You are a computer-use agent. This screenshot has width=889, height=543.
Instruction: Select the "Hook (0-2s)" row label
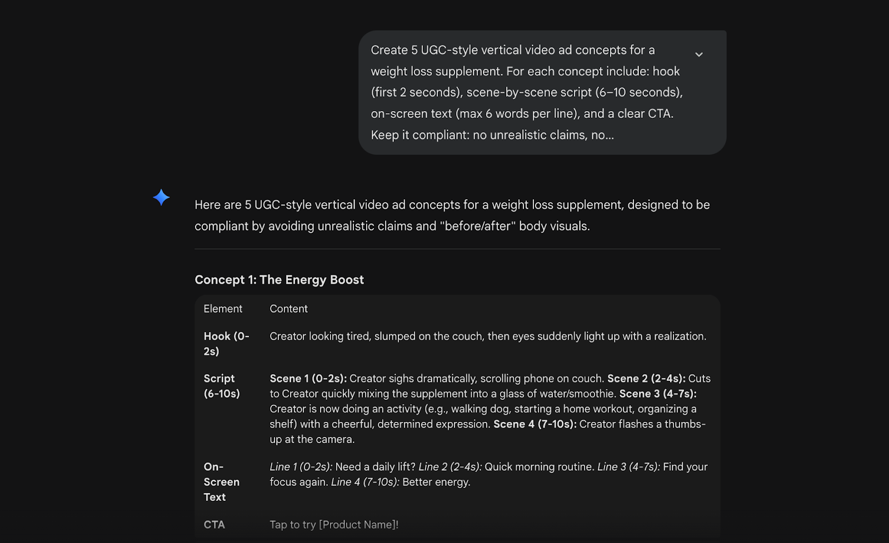(x=226, y=344)
